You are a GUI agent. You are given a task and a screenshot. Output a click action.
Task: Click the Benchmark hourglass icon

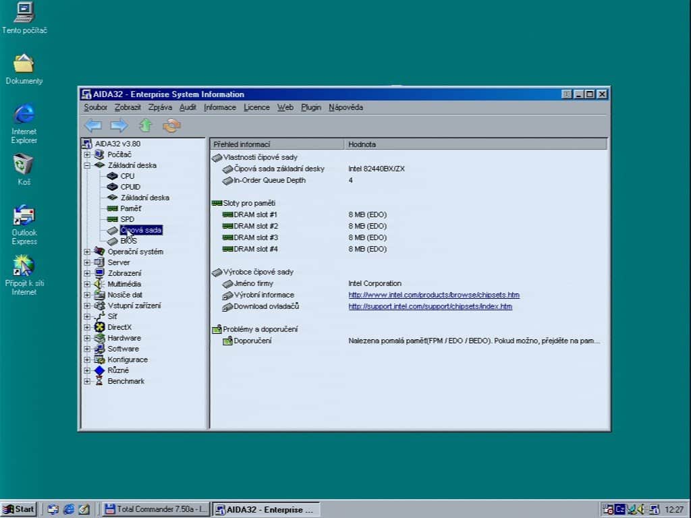99,381
